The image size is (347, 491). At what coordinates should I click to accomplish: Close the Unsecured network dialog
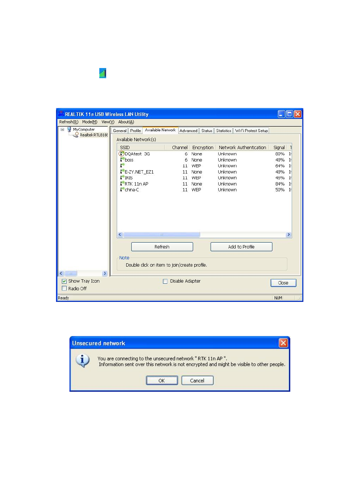tap(283, 343)
